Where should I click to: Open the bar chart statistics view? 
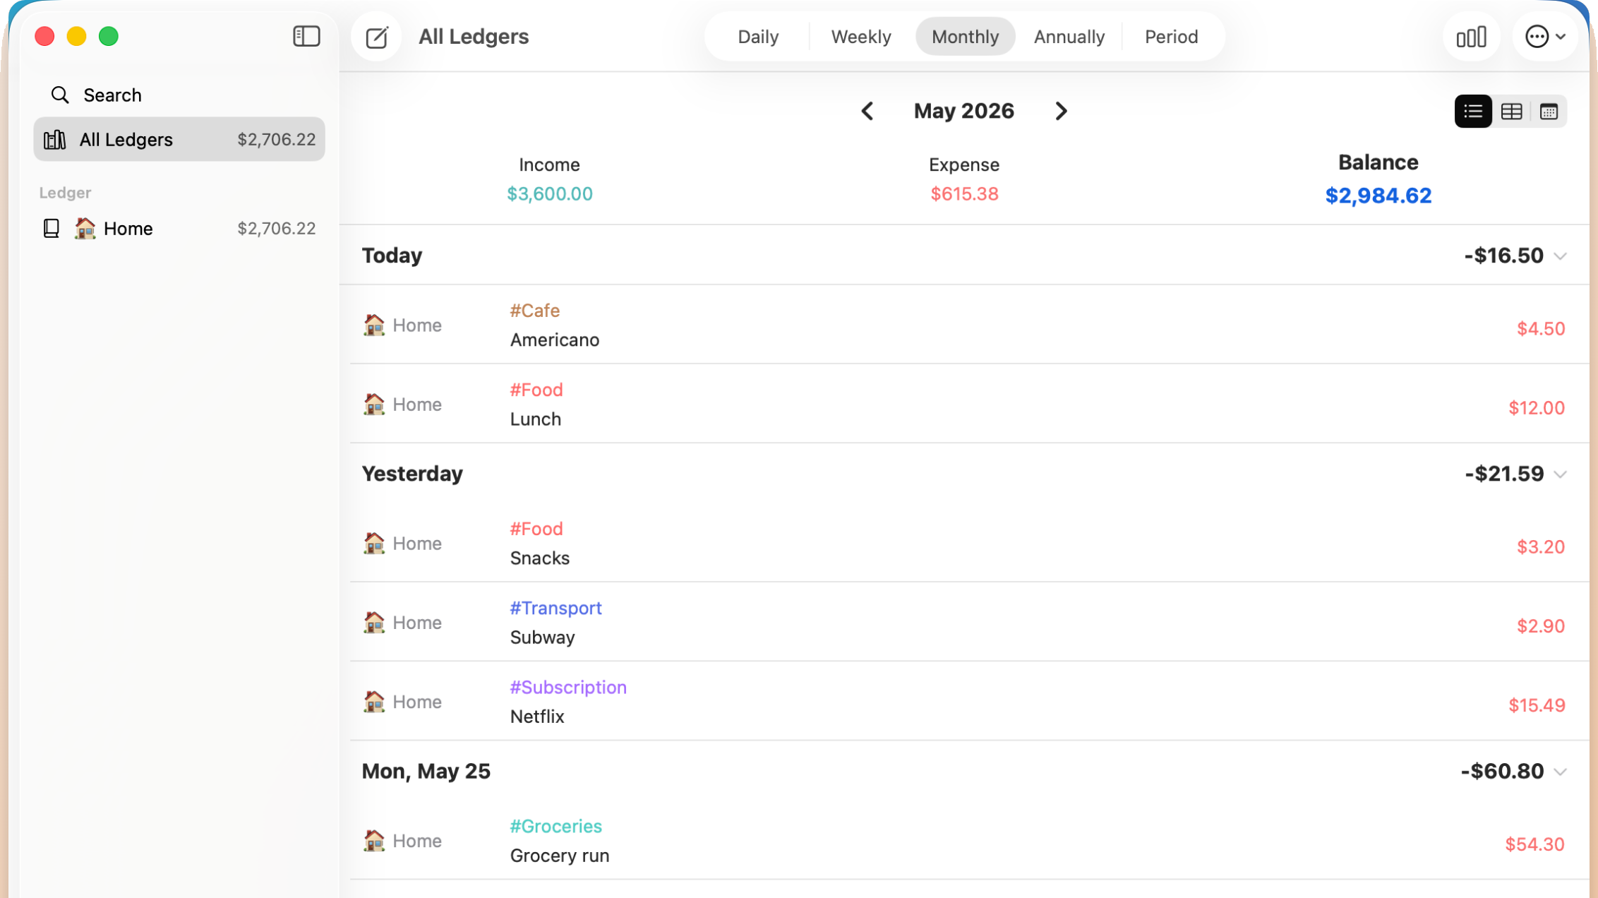1472,37
